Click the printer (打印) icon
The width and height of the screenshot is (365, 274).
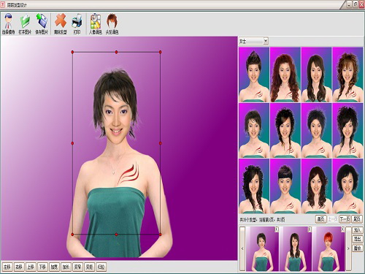[77, 23]
